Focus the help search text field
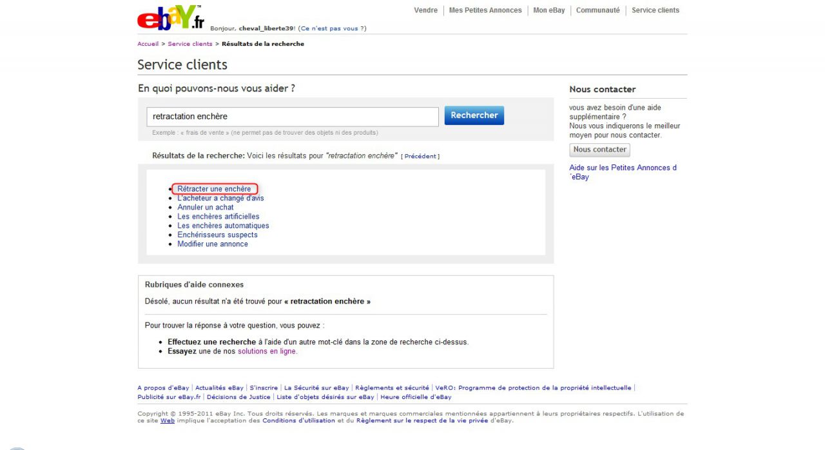 tap(293, 117)
